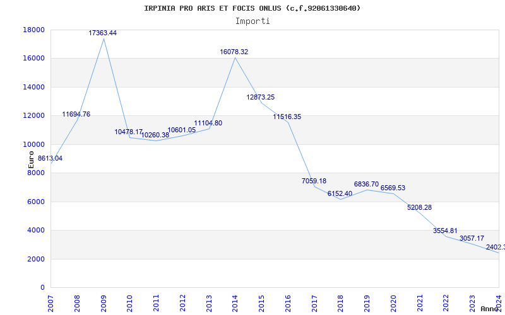Click the data label 6836.70

367,184
